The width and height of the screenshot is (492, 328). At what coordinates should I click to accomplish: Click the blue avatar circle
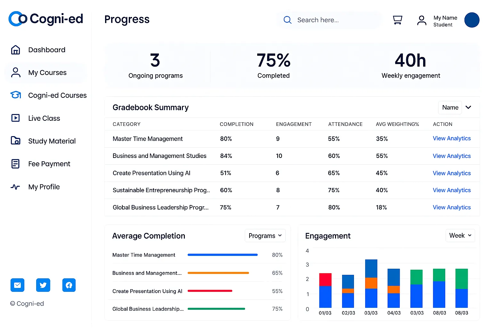[x=472, y=20]
